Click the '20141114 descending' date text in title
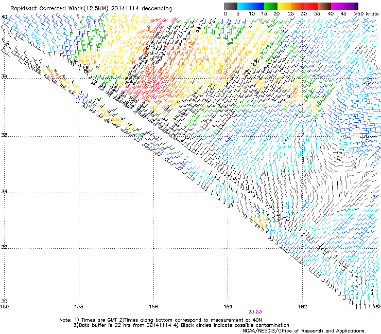Screen dimensions: 381x334 point(142,9)
